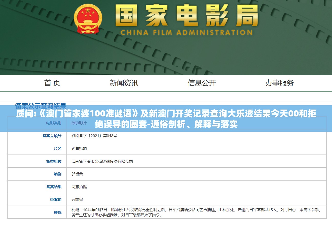Select the 电影类别 row label
The image size is (332, 237).
(x=54, y=123)
